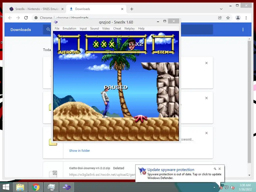This screenshot has height=192, width=256.
Task: Click the Snes9x icon in the taskbar
Action: coord(67,187)
